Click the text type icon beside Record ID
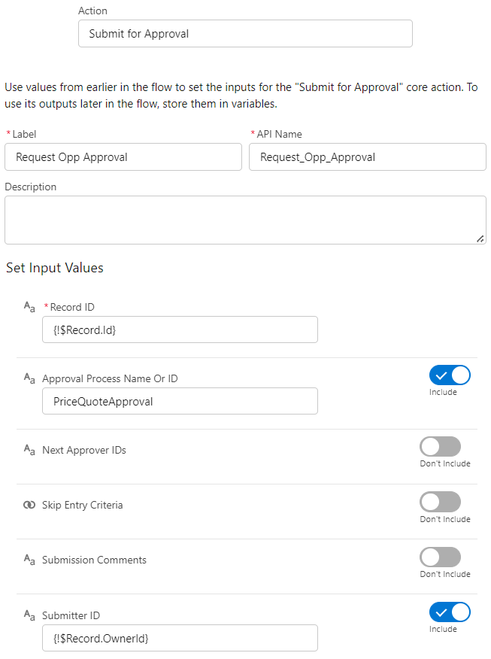 click(x=29, y=307)
